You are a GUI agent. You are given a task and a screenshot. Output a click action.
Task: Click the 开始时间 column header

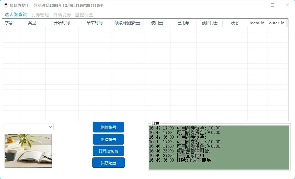(x=62, y=23)
